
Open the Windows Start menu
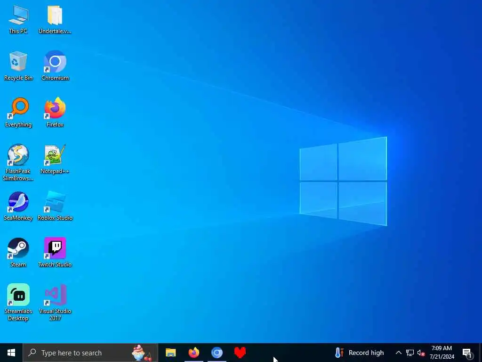[11, 353]
